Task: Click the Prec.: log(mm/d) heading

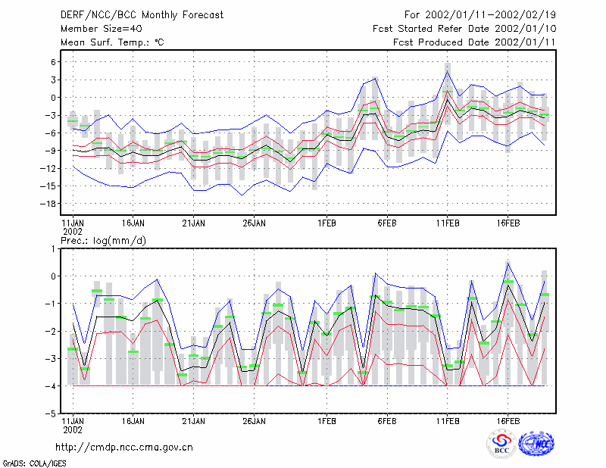Action: pos(103,241)
